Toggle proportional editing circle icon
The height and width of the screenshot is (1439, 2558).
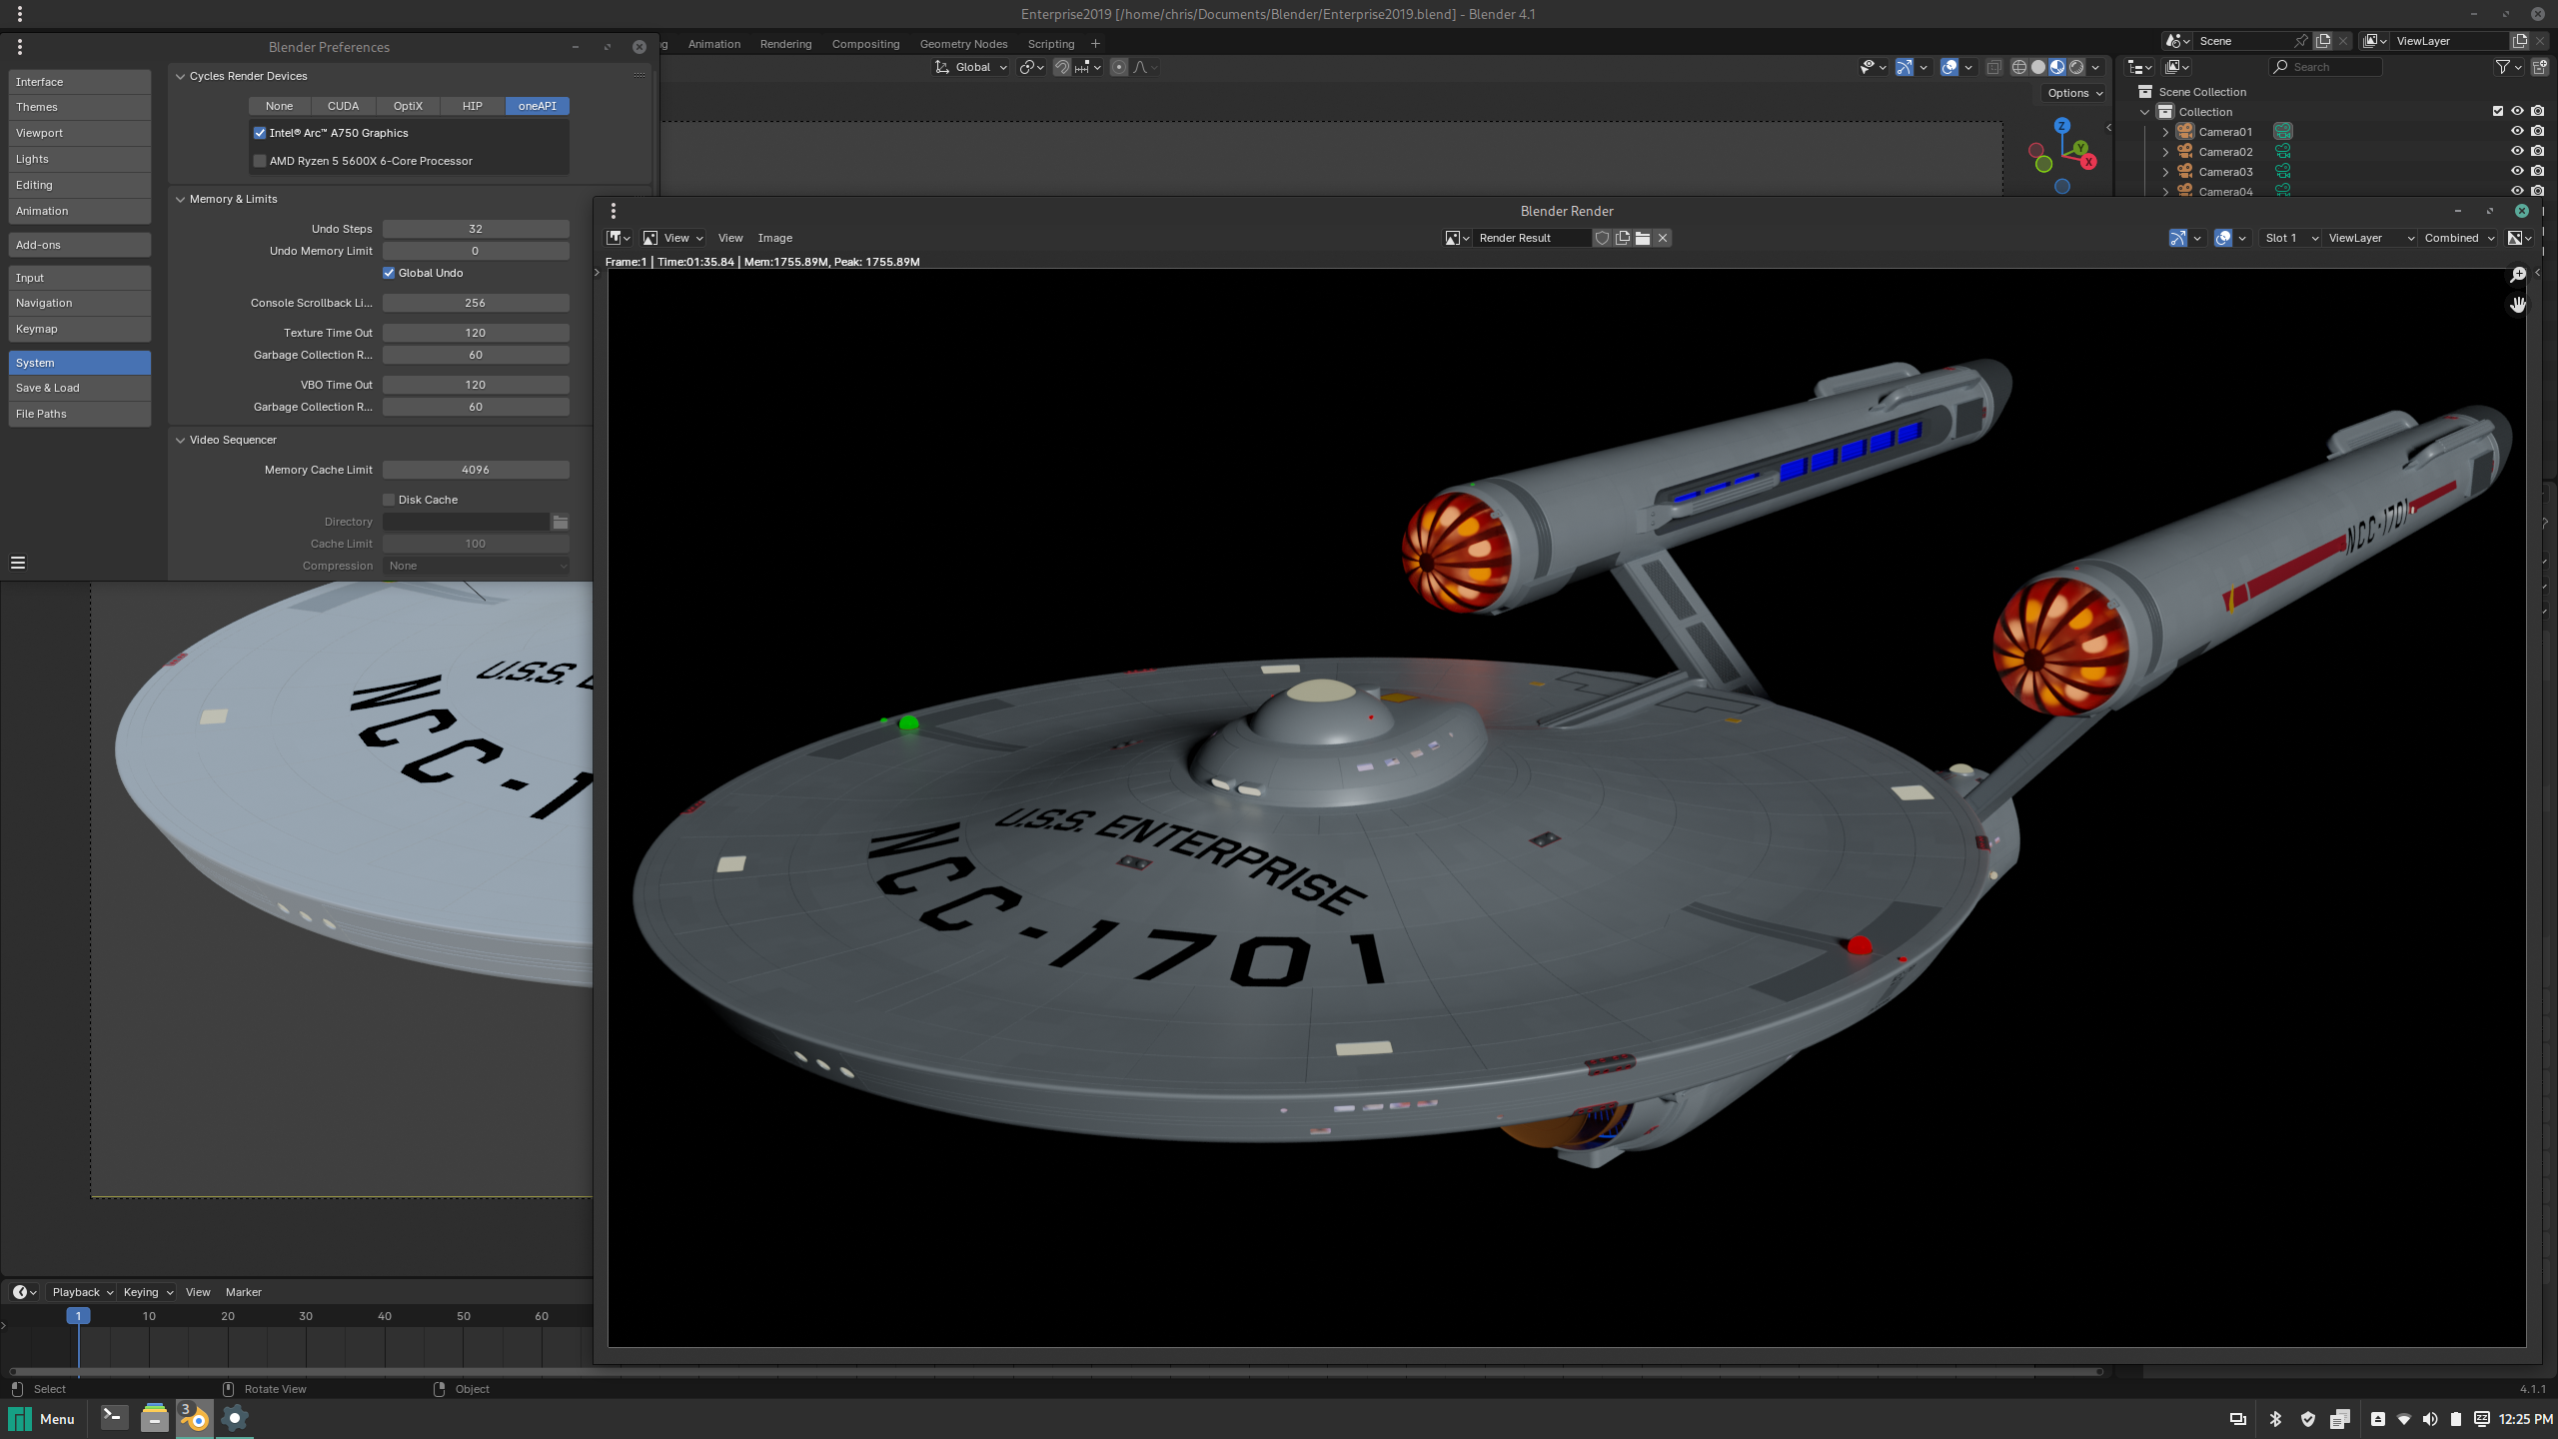pyautogui.click(x=1118, y=67)
